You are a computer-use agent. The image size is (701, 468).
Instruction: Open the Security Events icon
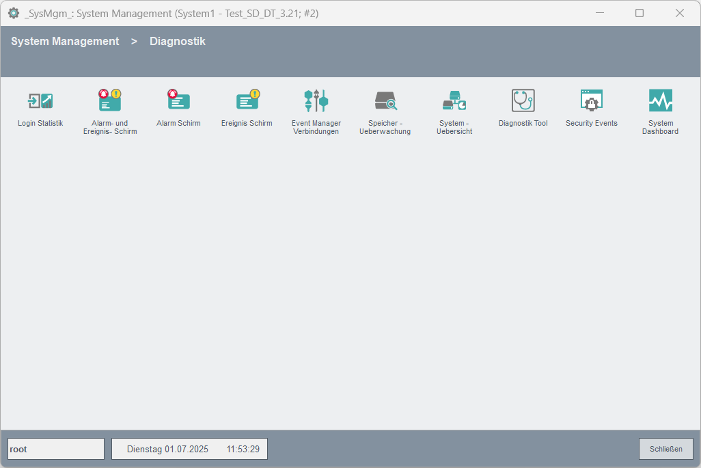click(x=591, y=101)
